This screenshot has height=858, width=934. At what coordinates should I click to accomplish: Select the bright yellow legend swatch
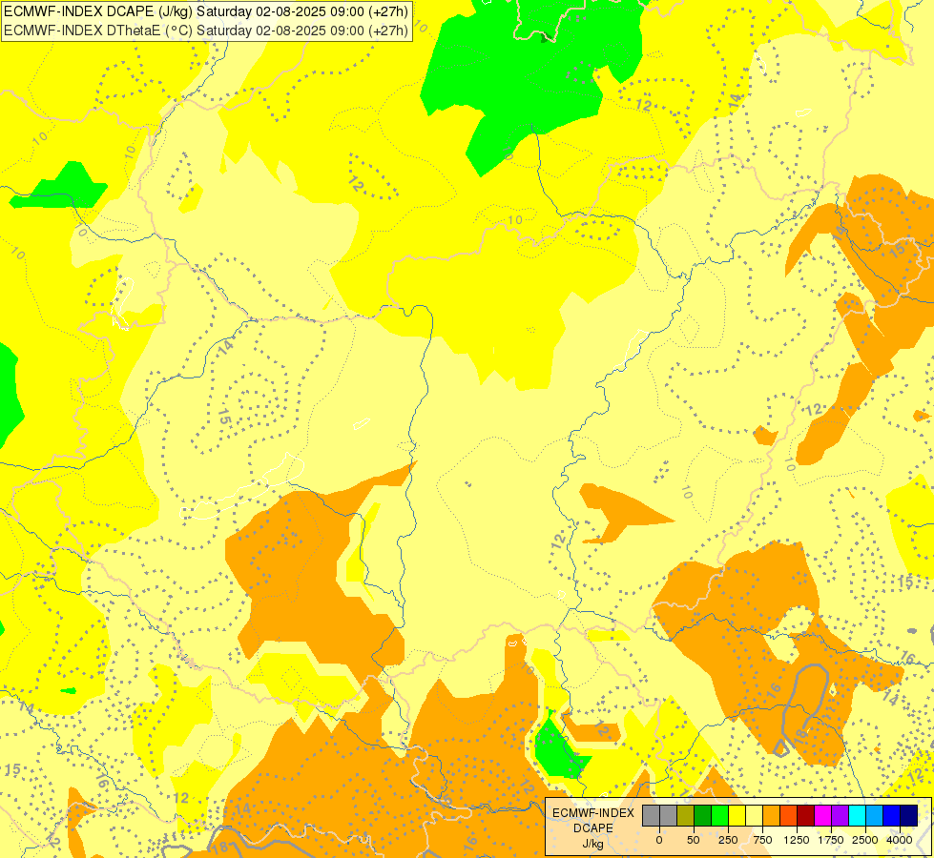(x=737, y=815)
